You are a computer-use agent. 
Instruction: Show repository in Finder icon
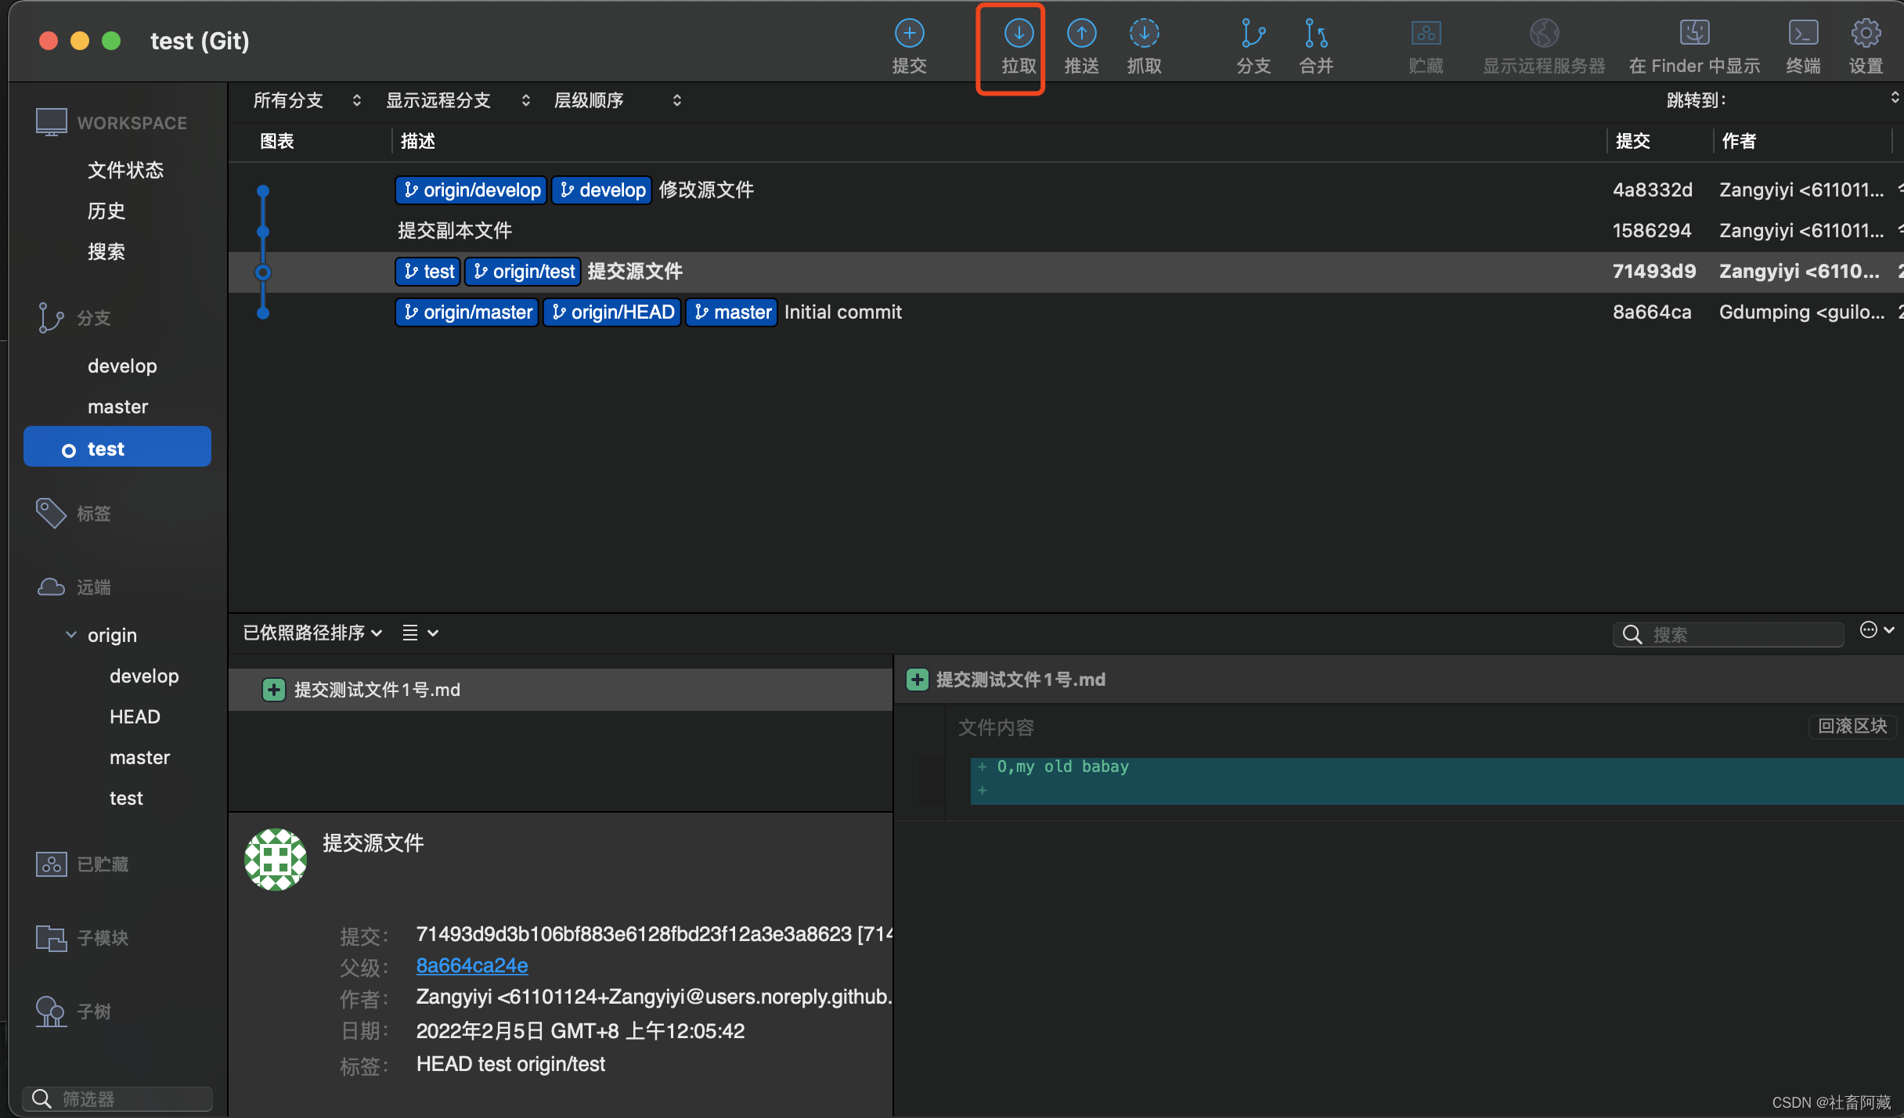[x=1694, y=34]
